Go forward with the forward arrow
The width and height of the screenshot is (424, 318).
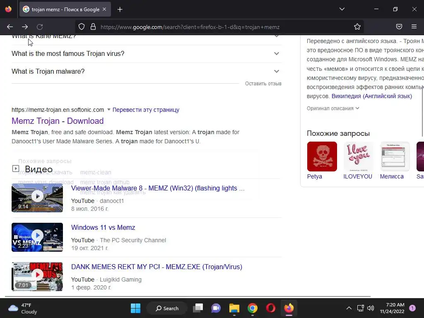click(x=25, y=27)
